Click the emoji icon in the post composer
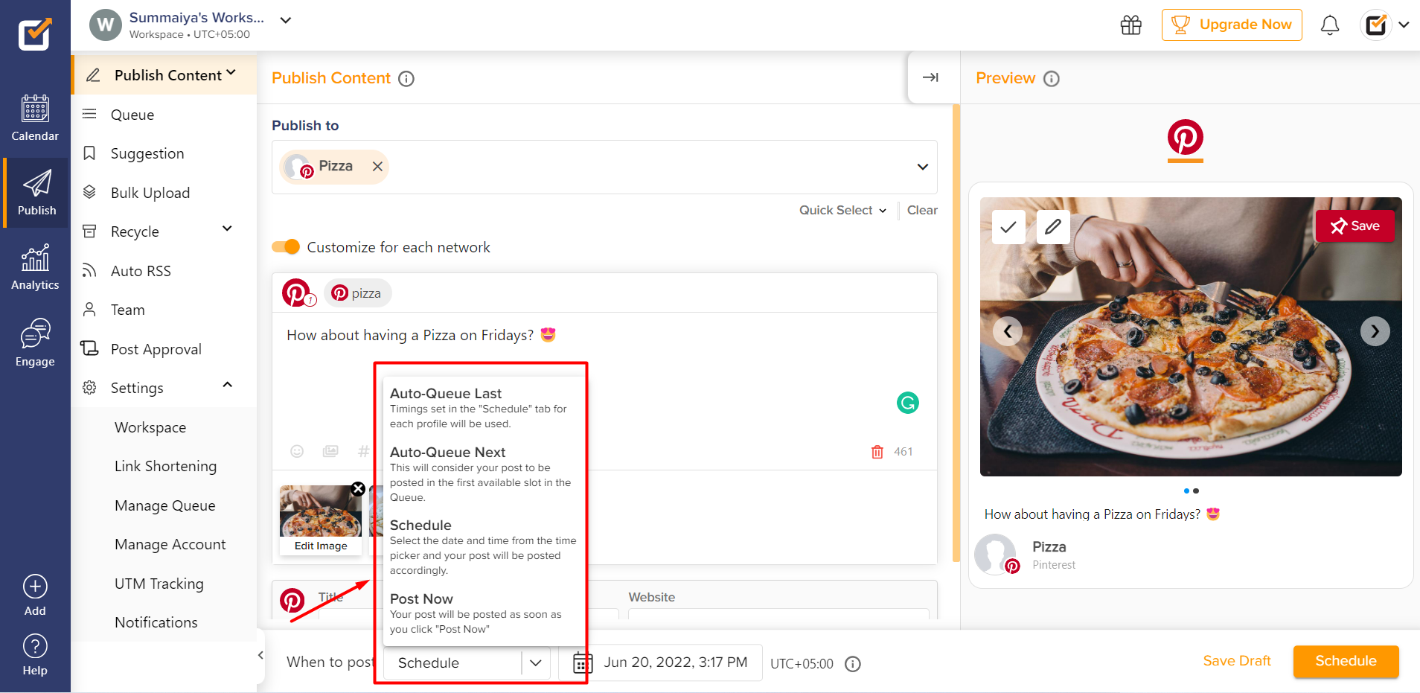The width and height of the screenshot is (1420, 693). 297,451
